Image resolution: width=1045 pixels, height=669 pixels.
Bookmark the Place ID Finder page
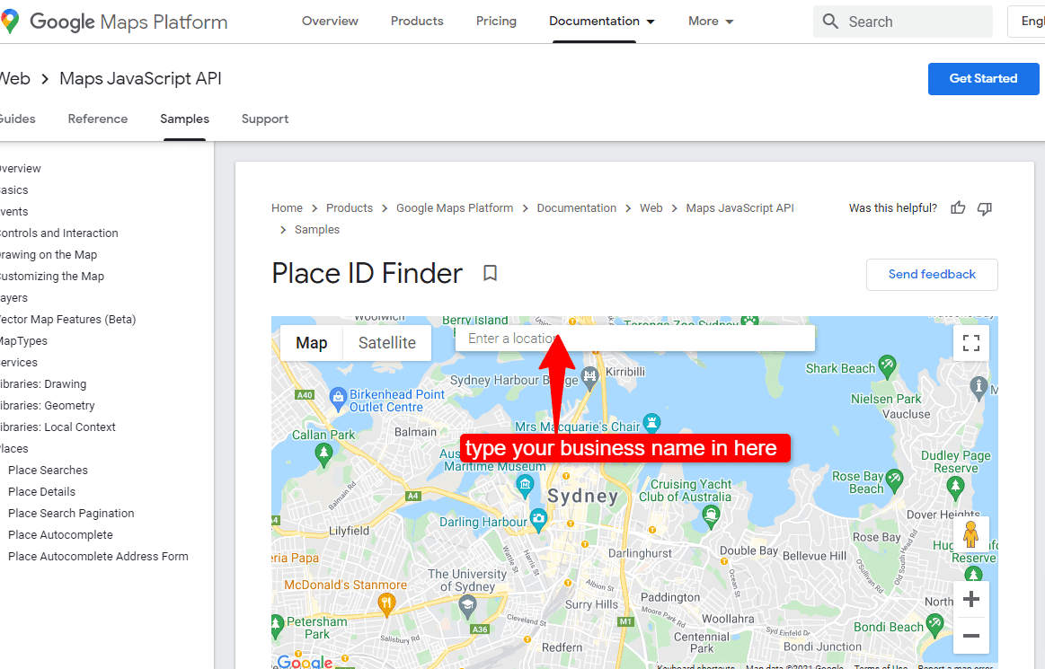pos(490,273)
